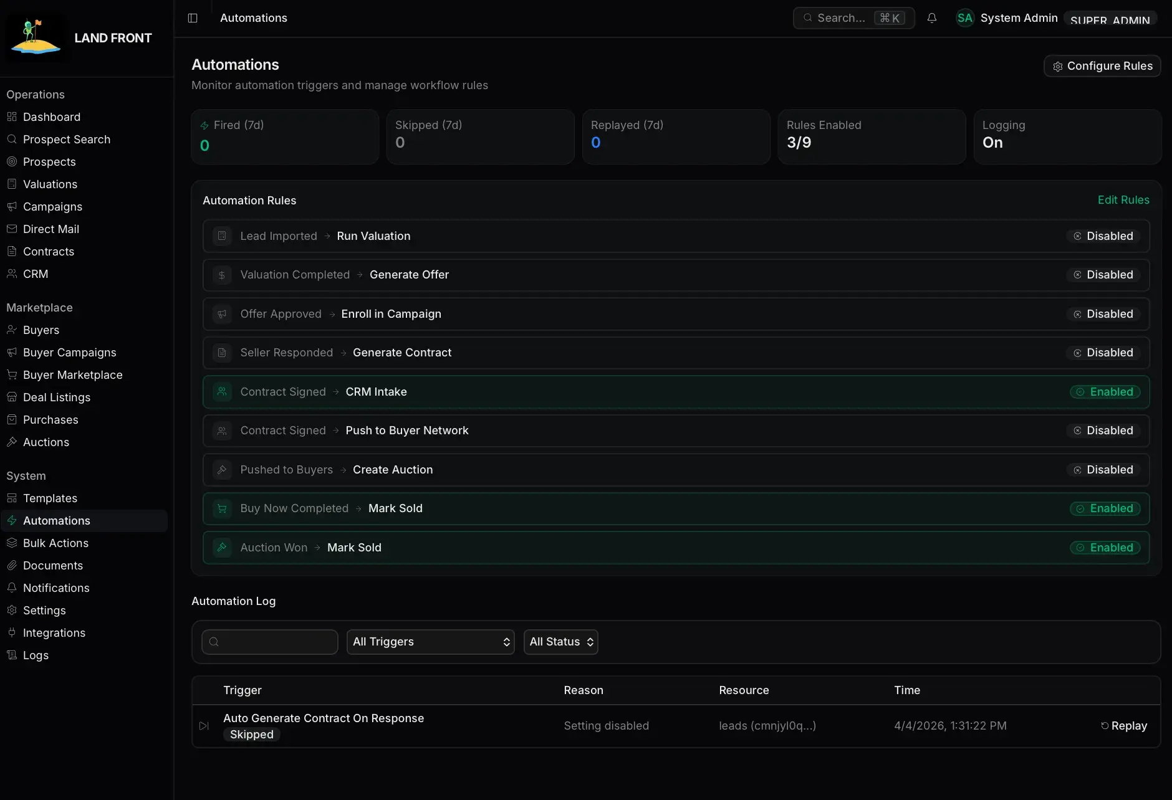The height and width of the screenshot is (800, 1172).
Task: Open Contracts from the sidebar
Action: pos(84,252)
